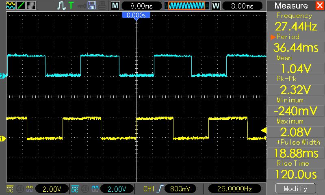The width and height of the screenshot is (325, 195).
Task: Click the grayed printer icon
Action: (x=102, y=6)
